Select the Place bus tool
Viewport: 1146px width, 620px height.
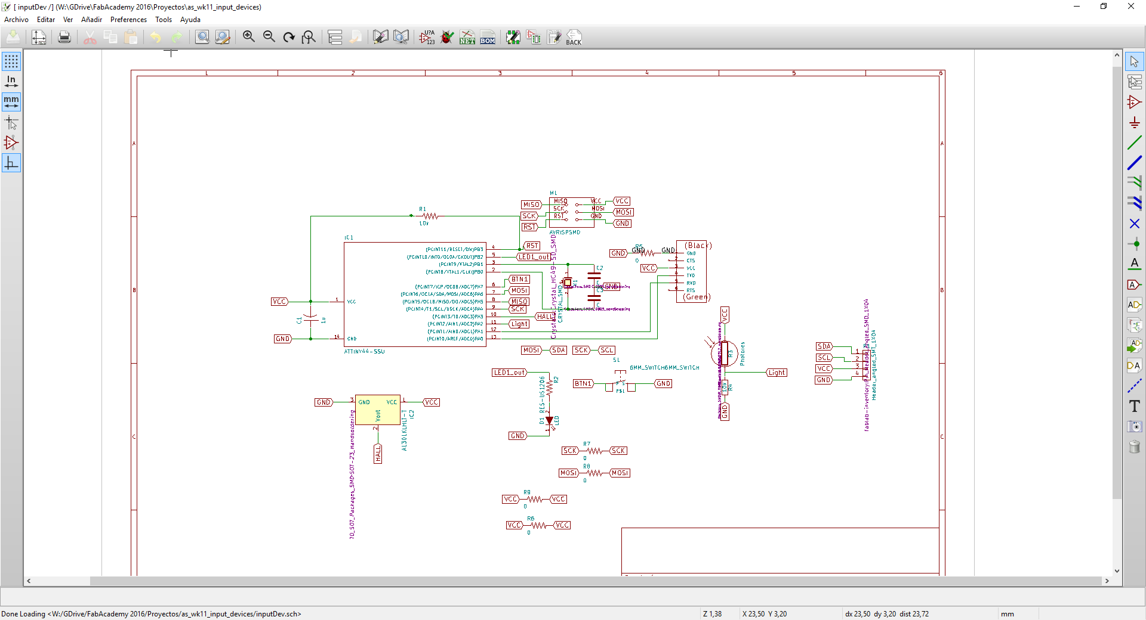(1134, 163)
